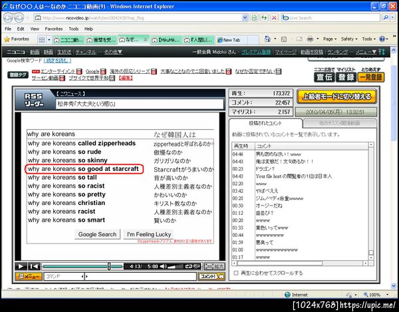Switch to the 衝撃を受... browser tab

coord(101,40)
